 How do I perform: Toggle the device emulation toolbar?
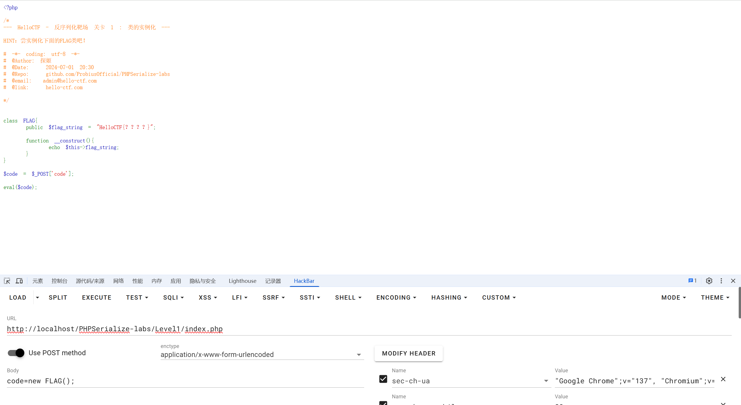19,281
